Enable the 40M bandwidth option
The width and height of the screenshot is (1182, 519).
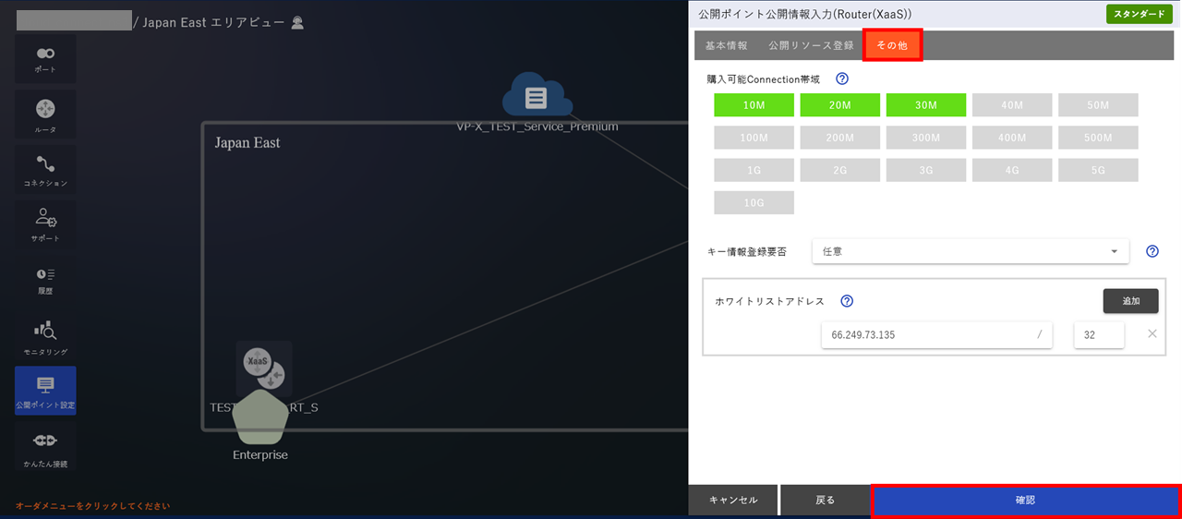pos(1012,105)
